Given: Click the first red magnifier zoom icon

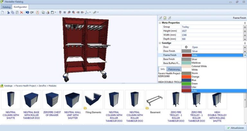Looking at the screenshot, I should tap(69, 12).
